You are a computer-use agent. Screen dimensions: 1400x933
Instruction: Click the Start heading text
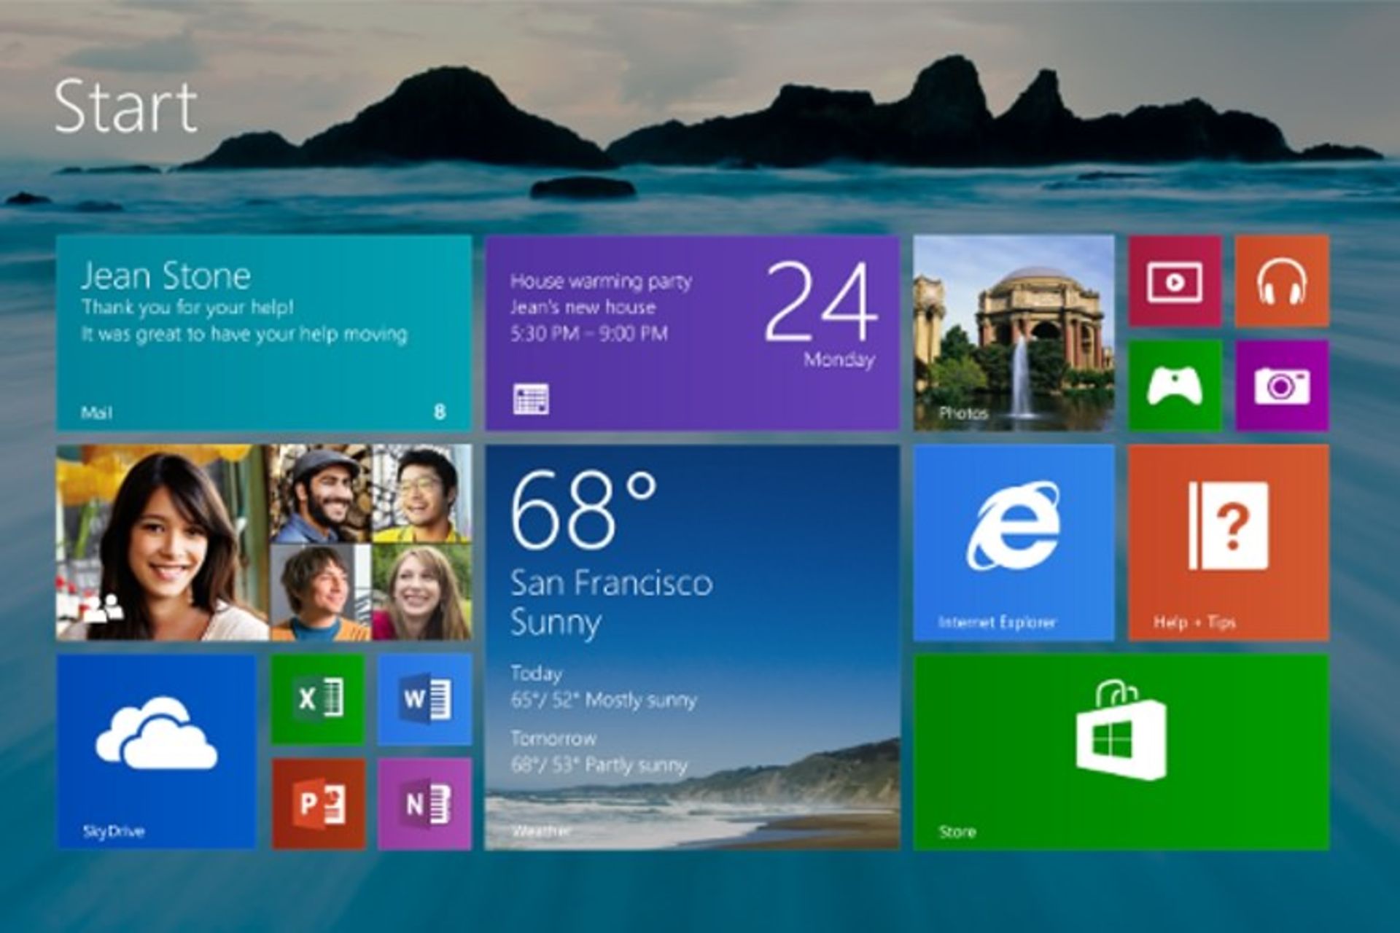[x=126, y=106]
